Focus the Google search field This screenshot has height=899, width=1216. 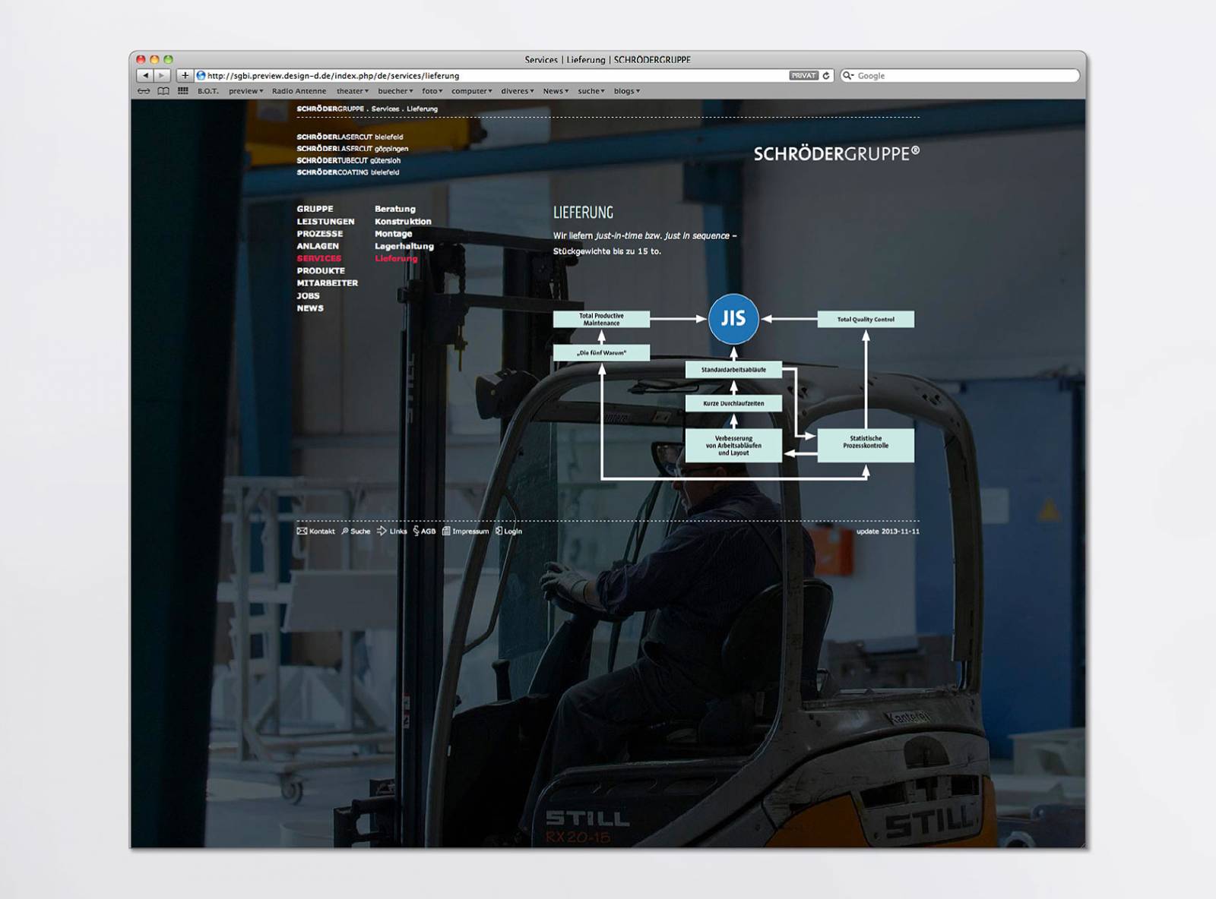click(x=960, y=76)
